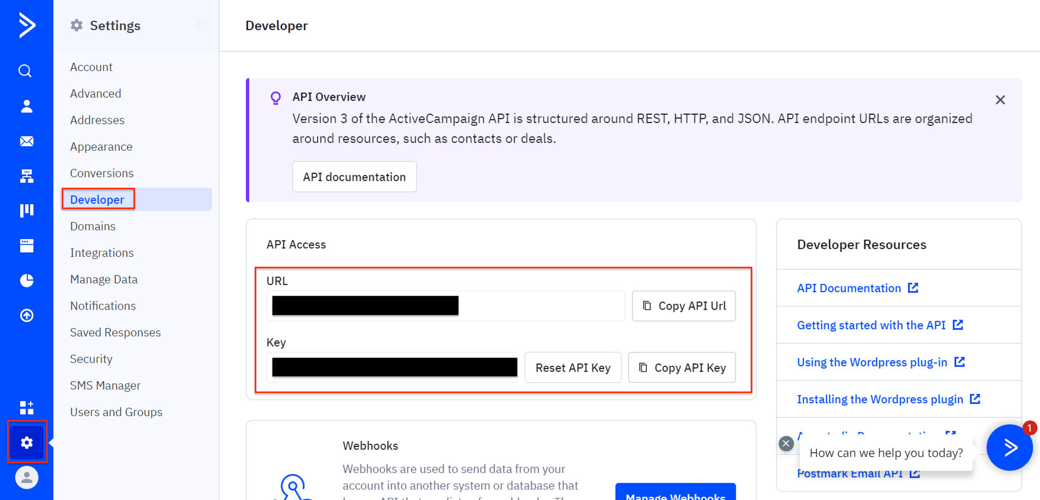Open the Apps grid-plus icon
Viewport: 1040px width, 500px height.
pos(27,407)
